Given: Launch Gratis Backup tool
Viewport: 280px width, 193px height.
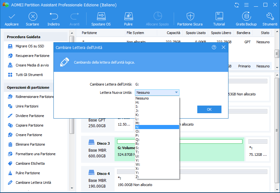Looking at the screenshot, I should click(x=246, y=17).
